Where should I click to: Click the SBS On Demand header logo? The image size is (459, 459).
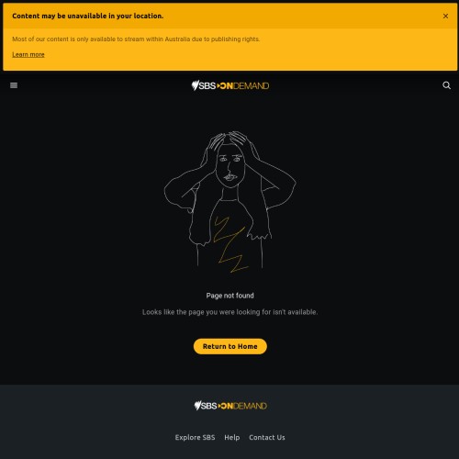coord(230,85)
